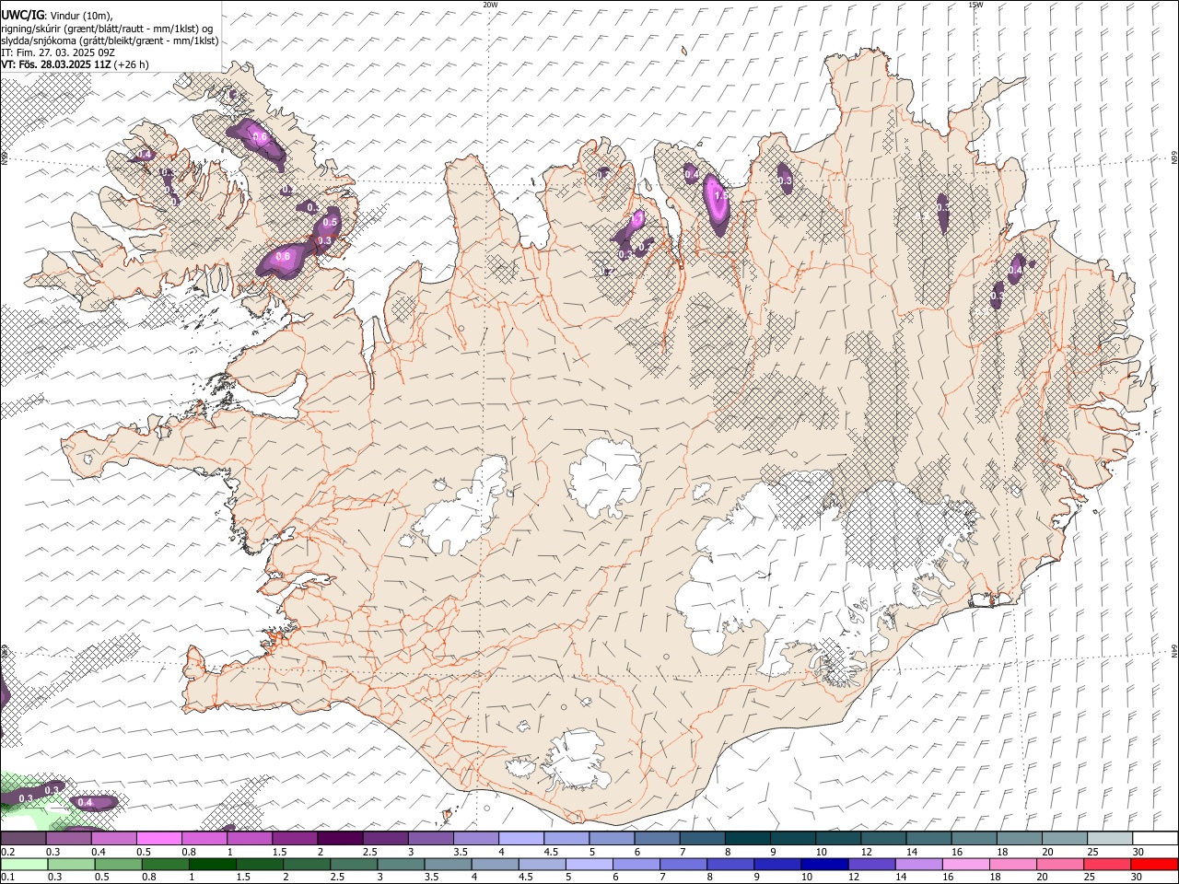Pick the bottom-row swatch between 4 and 4.5
This screenshot has height=884, width=1179.
[x=495, y=864]
